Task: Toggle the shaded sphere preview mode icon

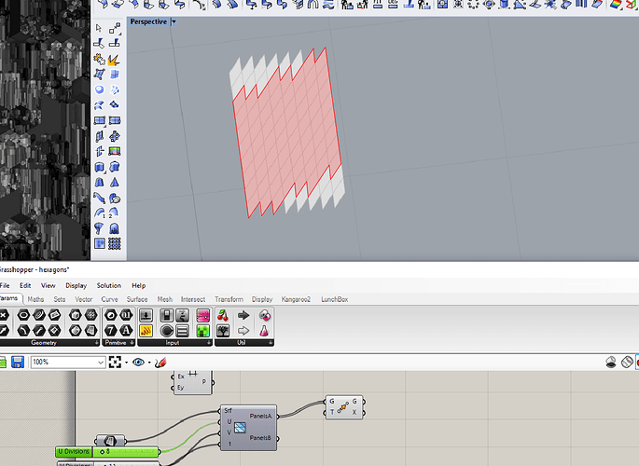Action: pyautogui.click(x=611, y=362)
